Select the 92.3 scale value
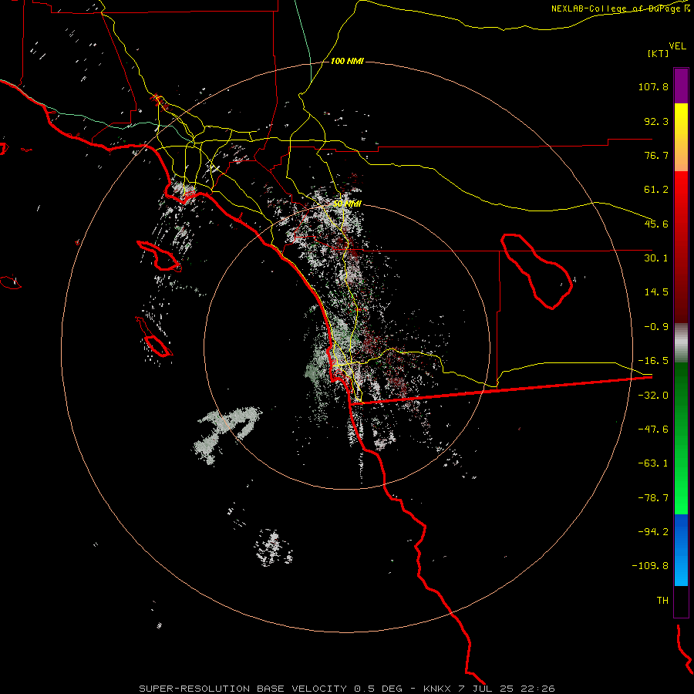694x694 pixels. click(x=656, y=121)
